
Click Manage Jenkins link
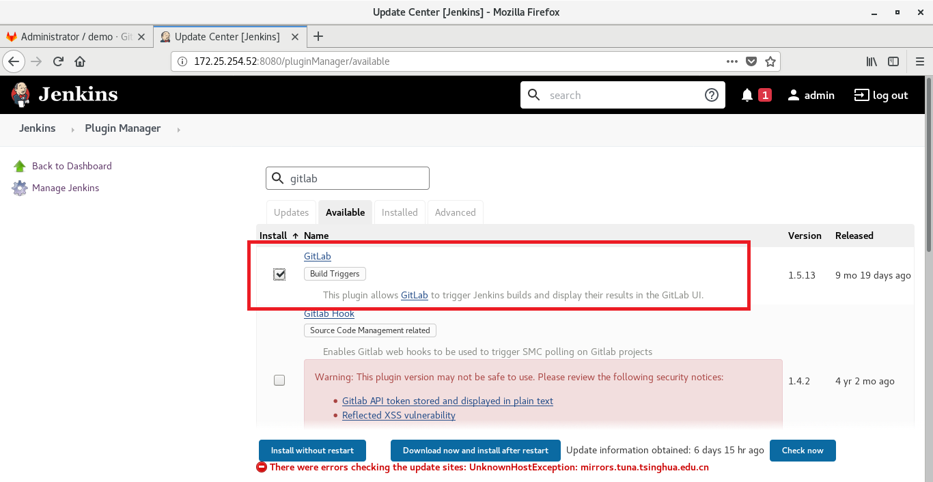click(x=66, y=188)
